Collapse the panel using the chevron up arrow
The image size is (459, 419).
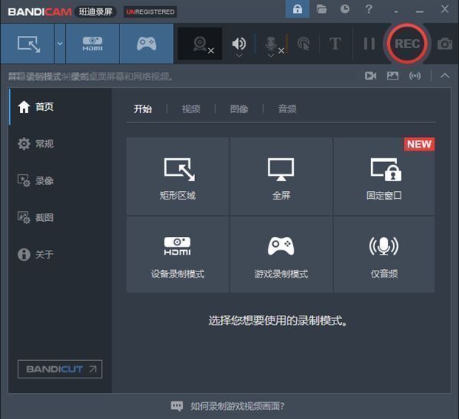[x=445, y=76]
